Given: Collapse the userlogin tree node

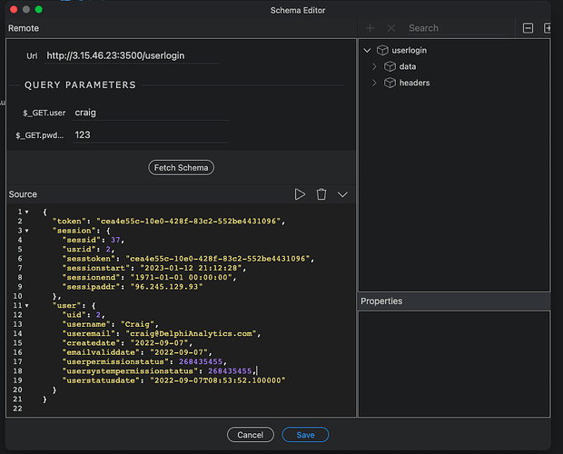Looking at the screenshot, I should 367,50.
